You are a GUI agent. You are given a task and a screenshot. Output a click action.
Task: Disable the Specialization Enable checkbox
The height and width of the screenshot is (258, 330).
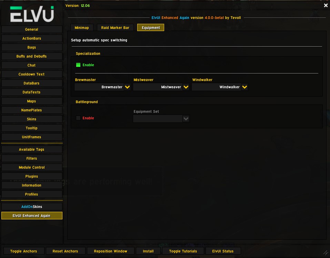click(78, 65)
